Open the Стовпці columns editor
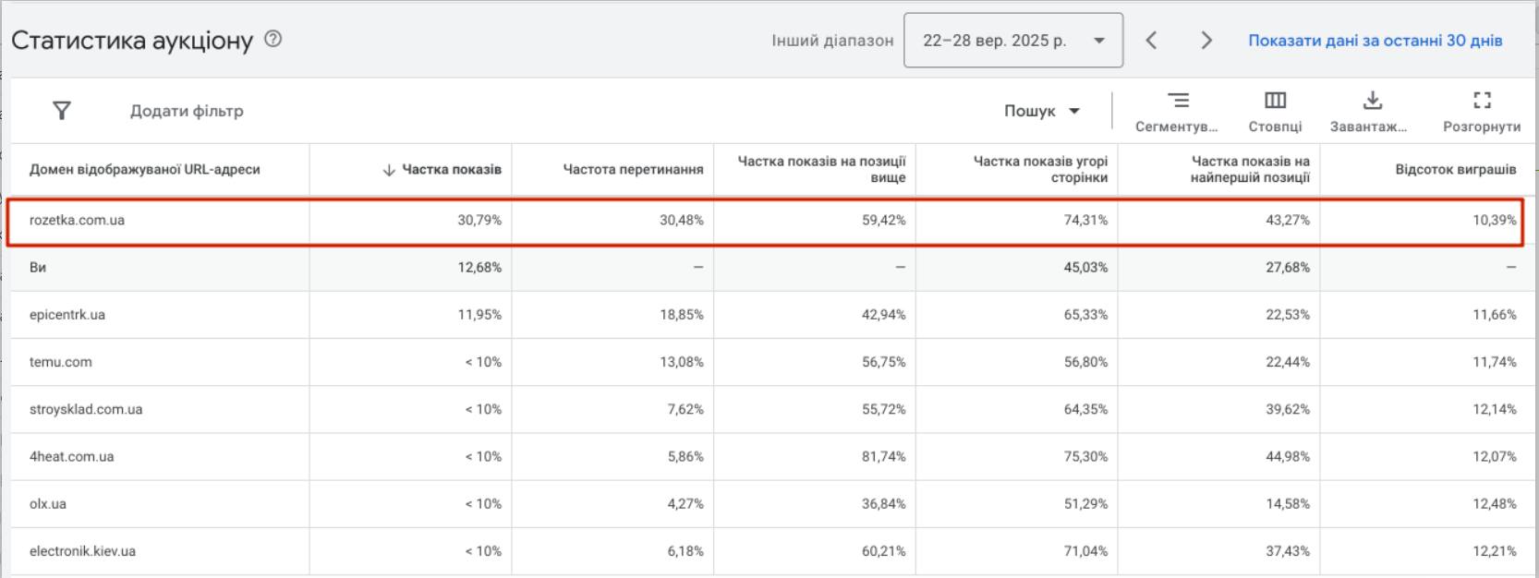Image resolution: width=1539 pixels, height=578 pixels. point(1275,112)
